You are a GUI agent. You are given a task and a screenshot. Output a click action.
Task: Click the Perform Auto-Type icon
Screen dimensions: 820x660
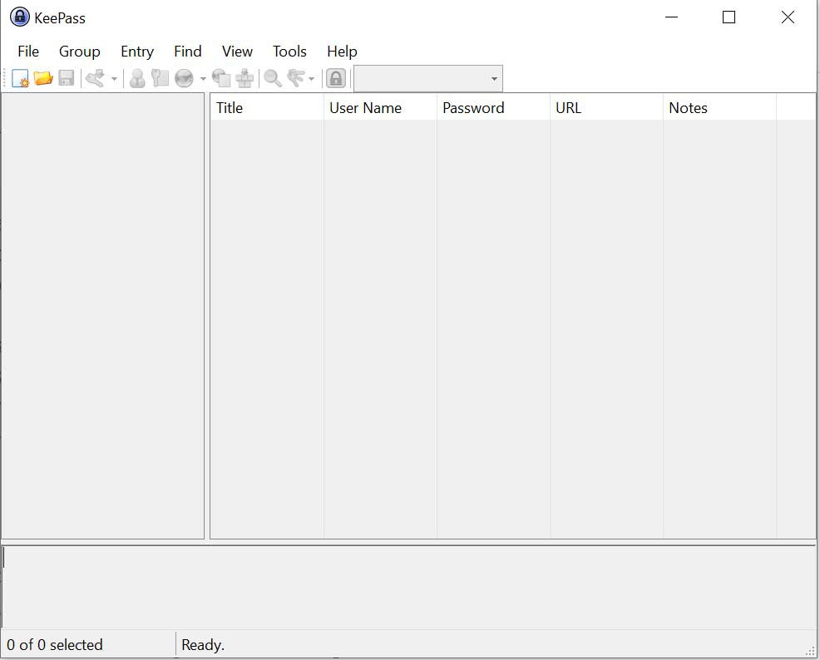[245, 78]
